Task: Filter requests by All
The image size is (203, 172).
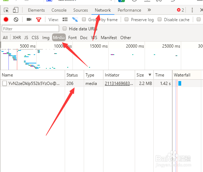Action: coord(5,38)
